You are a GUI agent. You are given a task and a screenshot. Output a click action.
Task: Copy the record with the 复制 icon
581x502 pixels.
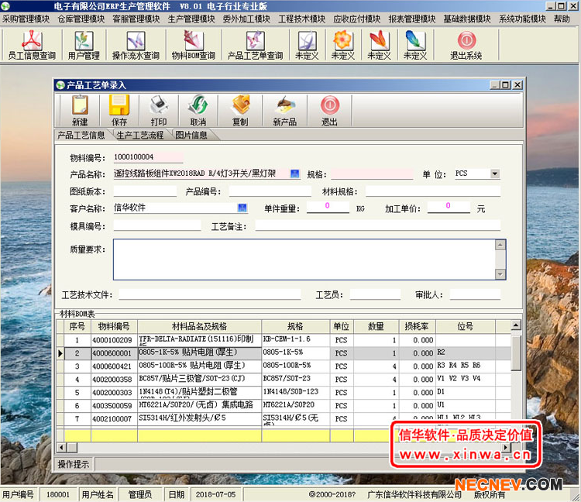click(x=240, y=110)
